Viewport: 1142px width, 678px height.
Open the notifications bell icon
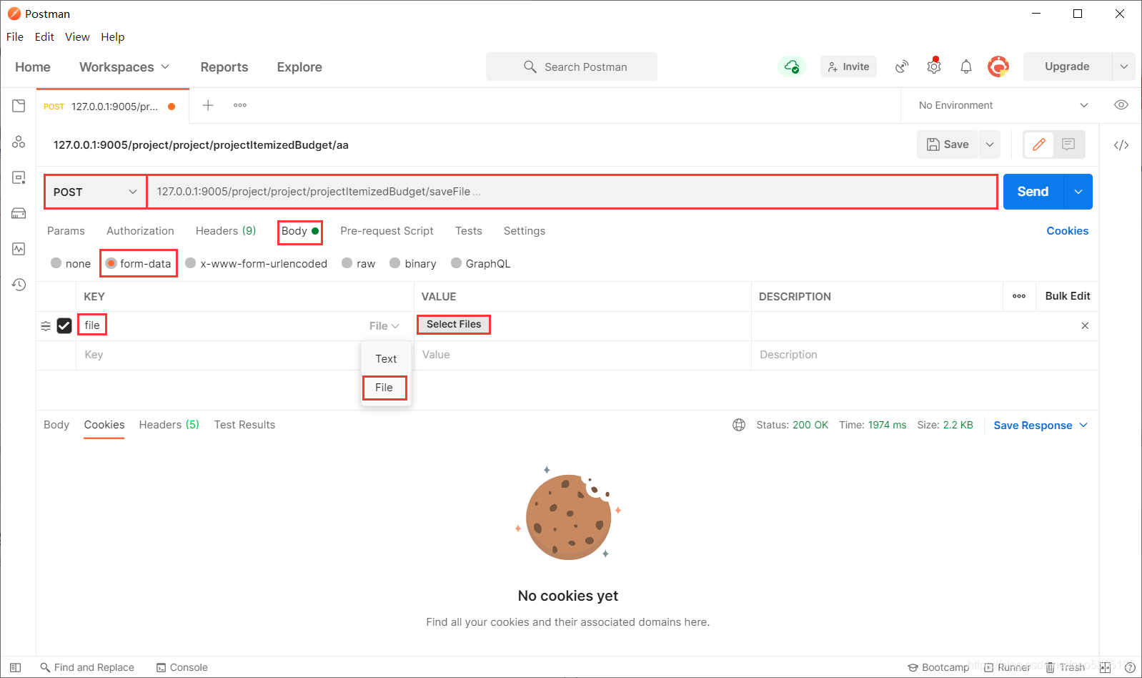coord(966,67)
